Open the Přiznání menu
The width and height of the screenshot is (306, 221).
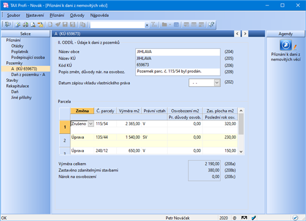click(x=57, y=15)
